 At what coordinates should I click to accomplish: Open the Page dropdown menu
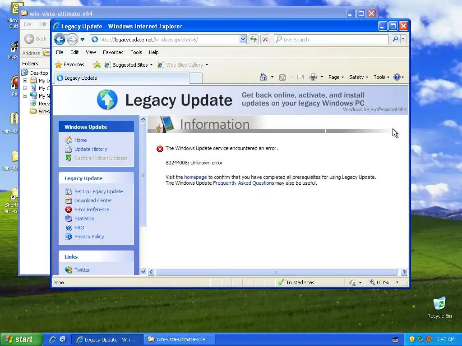[x=336, y=77]
